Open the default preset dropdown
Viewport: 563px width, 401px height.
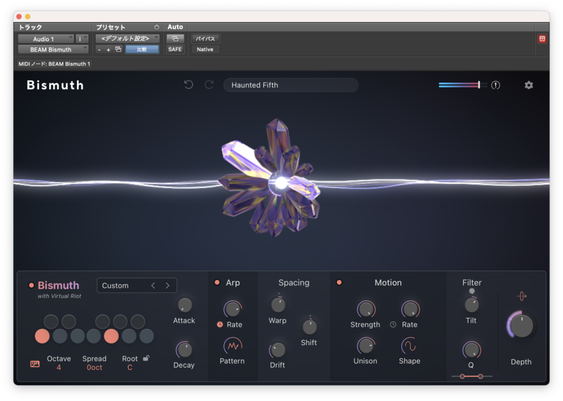coord(128,38)
